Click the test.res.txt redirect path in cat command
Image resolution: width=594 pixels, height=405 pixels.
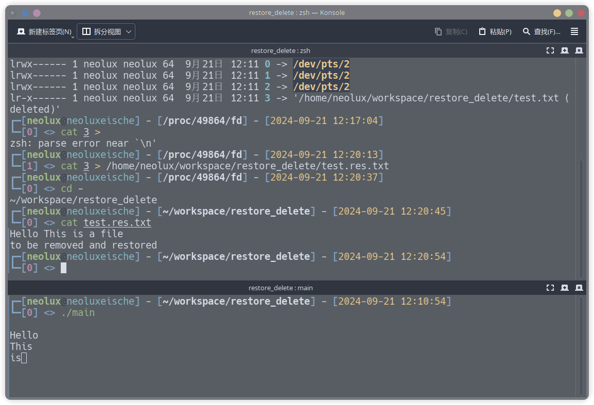[x=248, y=166]
